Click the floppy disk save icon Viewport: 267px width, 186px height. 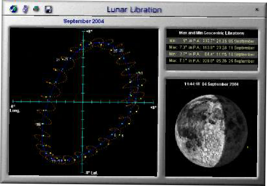point(48,9)
